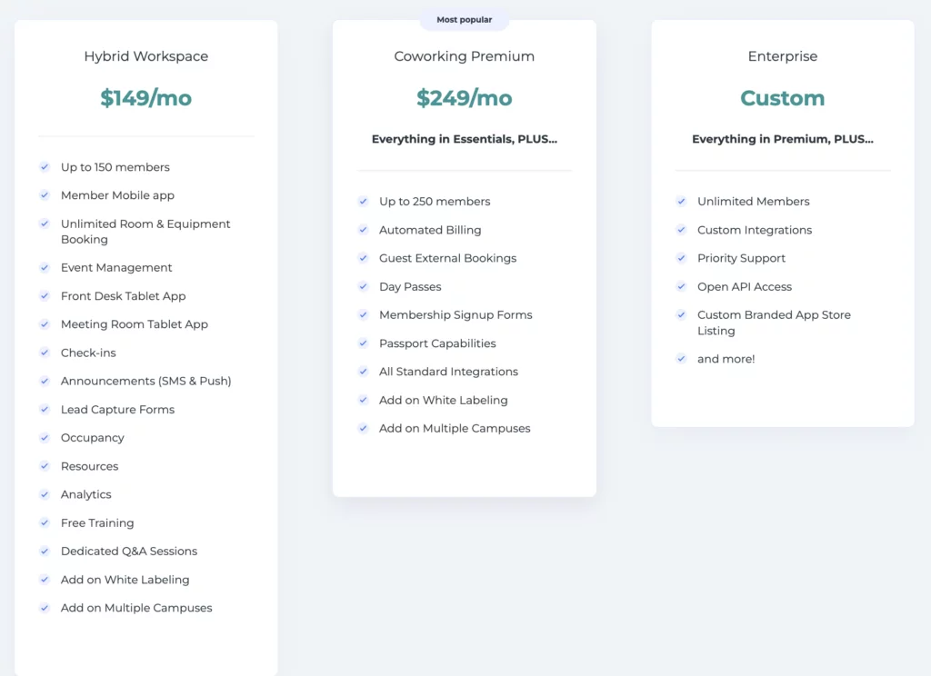Click the checkmark next to Day Passes
931x676 pixels.
pos(363,286)
